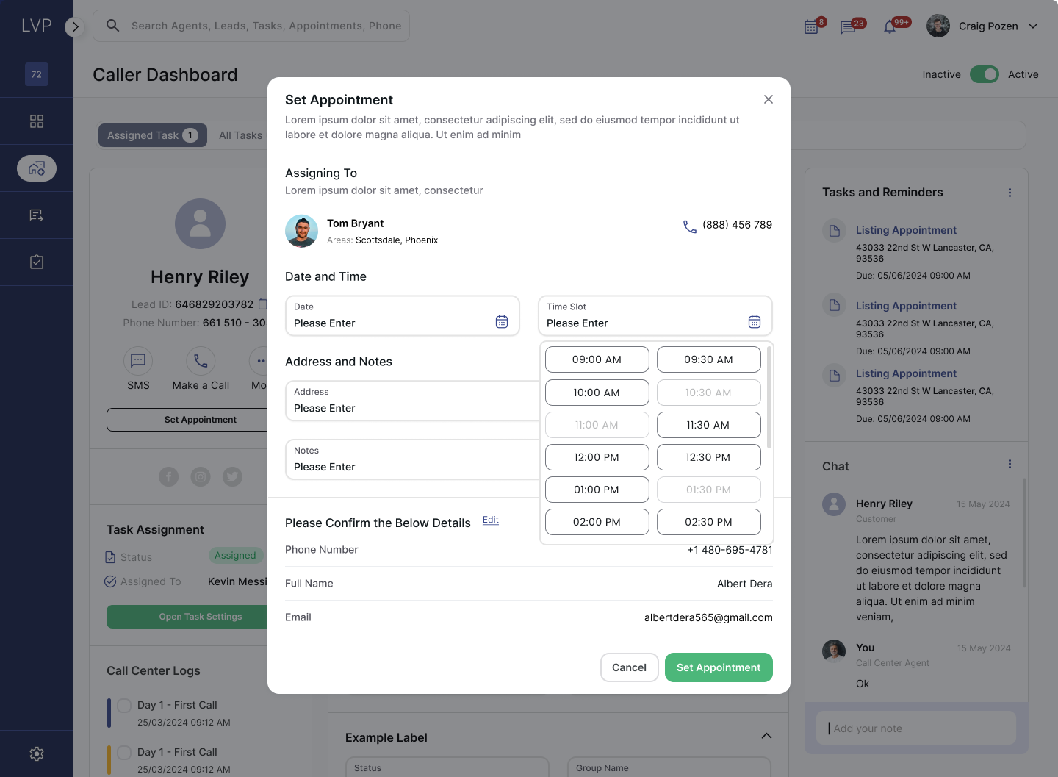Screen dimensions: 1058x777
Task: Open the Date picker calendar icon
Action: (502, 322)
